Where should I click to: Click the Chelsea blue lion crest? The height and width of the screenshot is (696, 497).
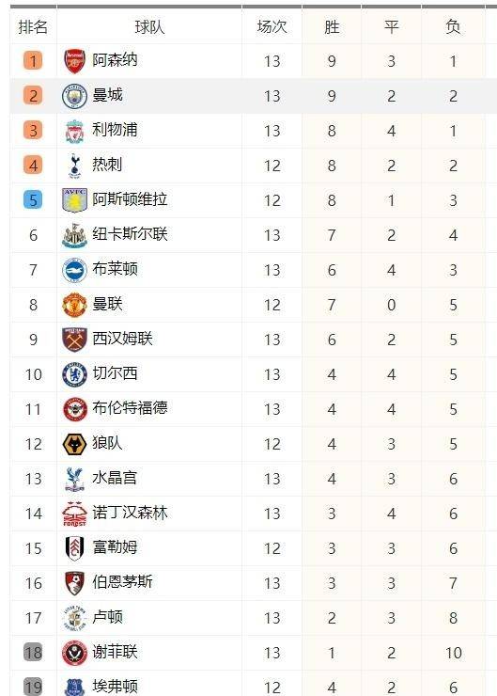click(74, 374)
